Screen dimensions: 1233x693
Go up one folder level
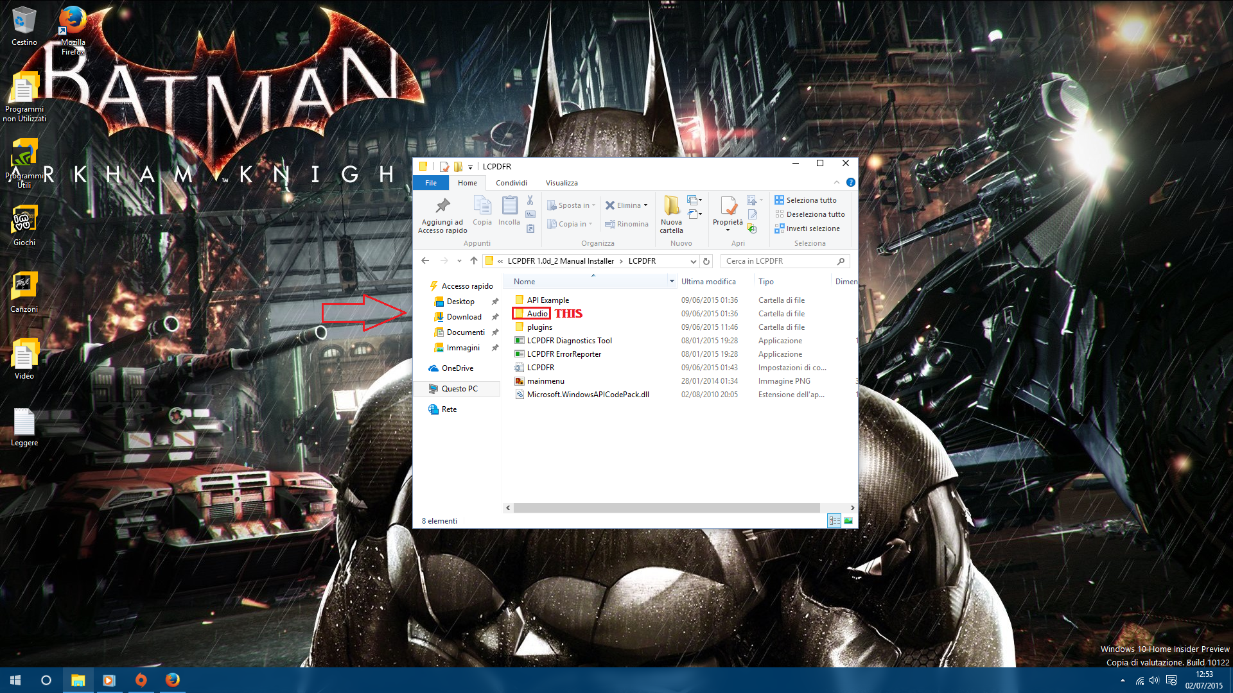click(474, 261)
